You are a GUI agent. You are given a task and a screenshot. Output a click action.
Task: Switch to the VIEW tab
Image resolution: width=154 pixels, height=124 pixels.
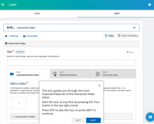tap(37, 14)
